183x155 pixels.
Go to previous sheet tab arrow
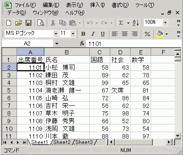(11, 142)
